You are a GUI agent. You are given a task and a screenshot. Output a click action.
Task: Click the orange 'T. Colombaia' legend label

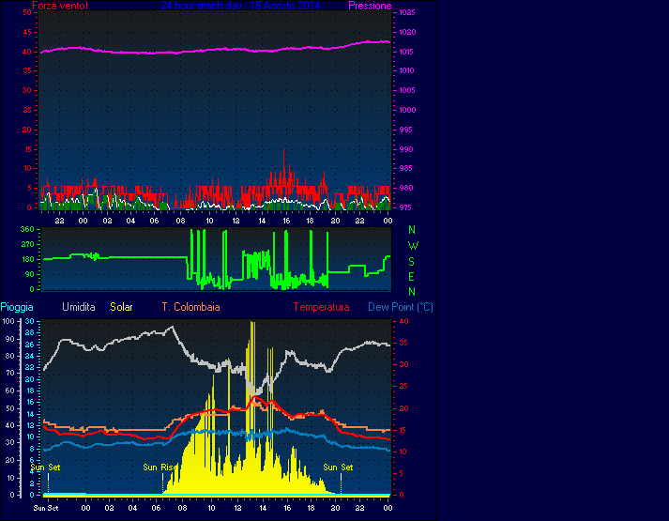pyautogui.click(x=190, y=307)
